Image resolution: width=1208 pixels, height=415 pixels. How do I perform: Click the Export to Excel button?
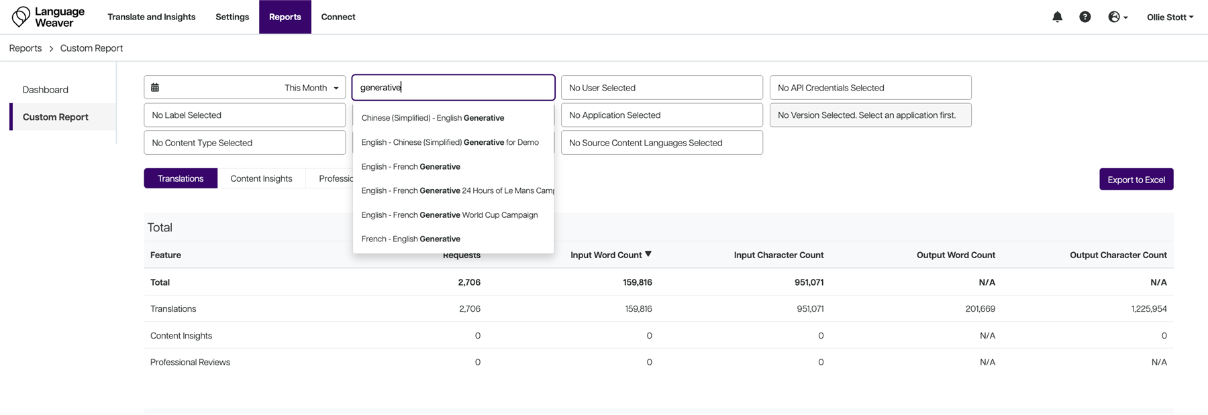(1136, 180)
